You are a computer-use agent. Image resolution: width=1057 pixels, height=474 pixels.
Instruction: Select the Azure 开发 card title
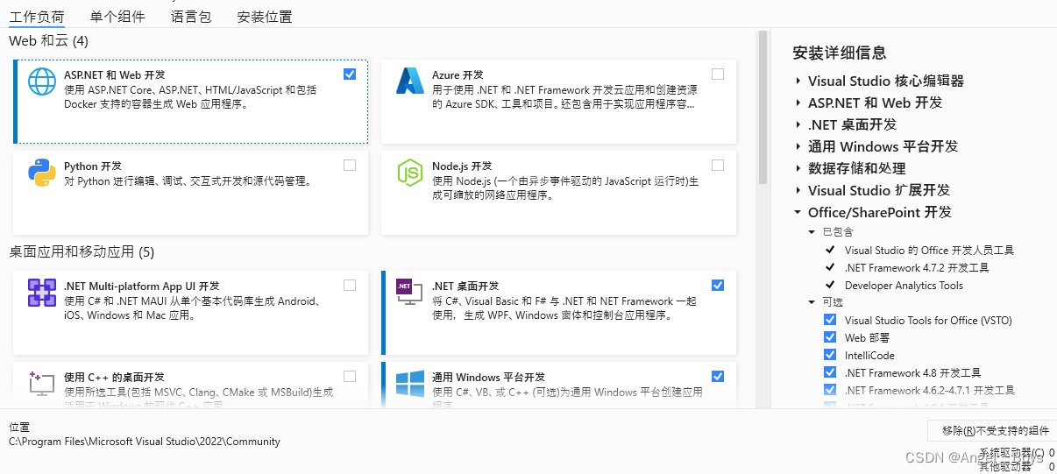[458, 75]
